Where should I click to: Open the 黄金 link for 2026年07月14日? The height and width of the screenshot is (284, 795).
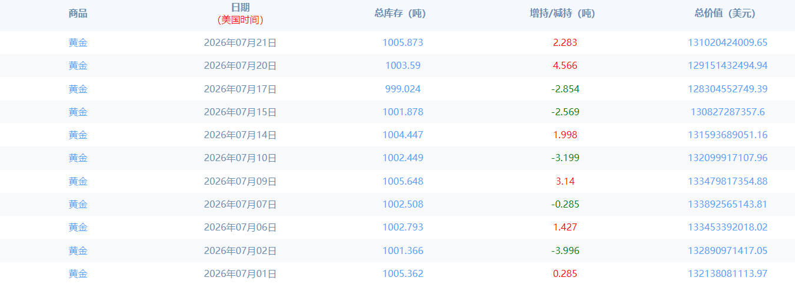[78, 135]
